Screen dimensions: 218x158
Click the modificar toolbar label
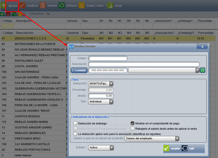click(32, 6)
